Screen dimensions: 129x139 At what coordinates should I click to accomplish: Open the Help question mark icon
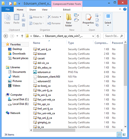[125, 9]
